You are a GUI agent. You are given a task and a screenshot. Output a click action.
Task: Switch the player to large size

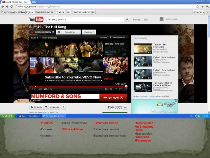coord(121,89)
